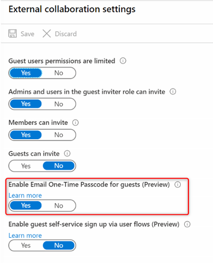
Task: Enable Guests can invite by choosing Yes
Action: pos(26,166)
